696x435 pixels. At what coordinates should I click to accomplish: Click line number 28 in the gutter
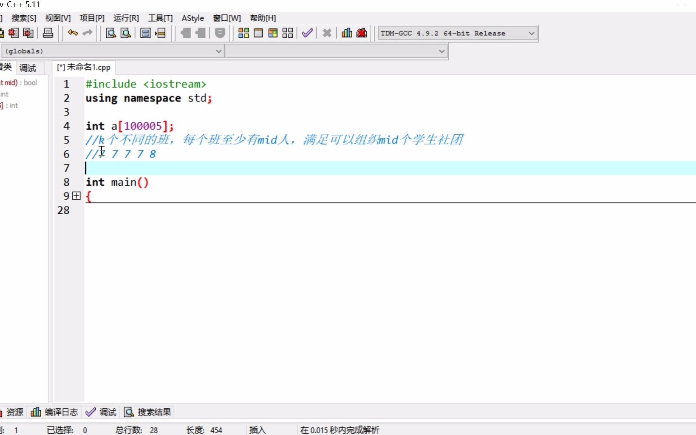tap(63, 210)
